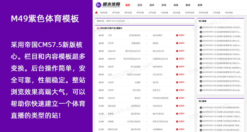Click the live icon in the 摩尔多瓦女足U19 row
The height and width of the screenshot is (132, 247).
point(177,51)
